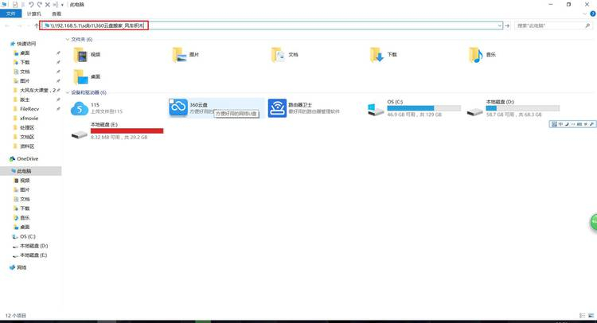This screenshot has height=323, width=597.
Task: Open the 文件 menu tab
Action: [x=10, y=14]
